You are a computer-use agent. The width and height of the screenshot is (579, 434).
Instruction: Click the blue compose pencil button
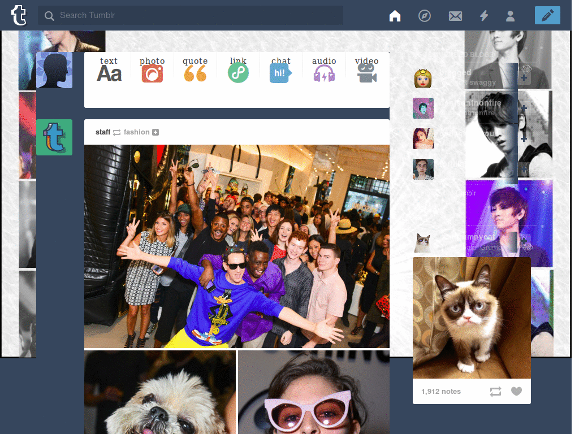(x=547, y=15)
